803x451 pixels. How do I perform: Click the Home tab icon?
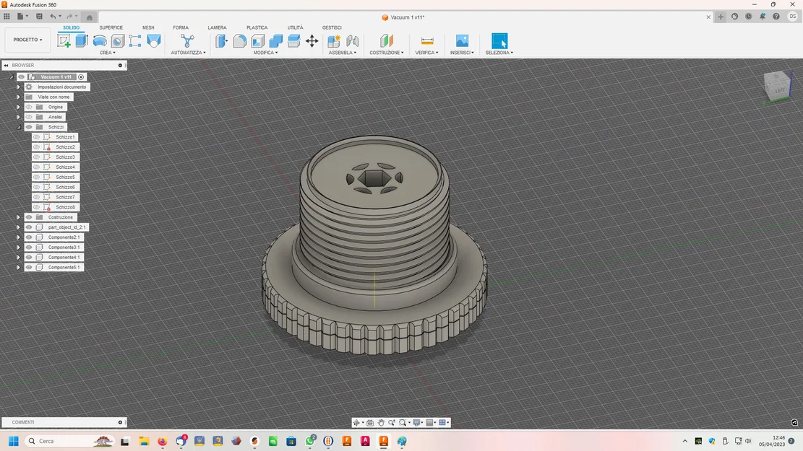point(89,17)
